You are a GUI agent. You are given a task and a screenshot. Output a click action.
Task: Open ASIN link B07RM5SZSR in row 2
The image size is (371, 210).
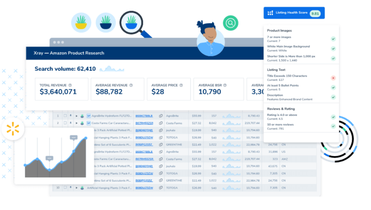[144, 123]
